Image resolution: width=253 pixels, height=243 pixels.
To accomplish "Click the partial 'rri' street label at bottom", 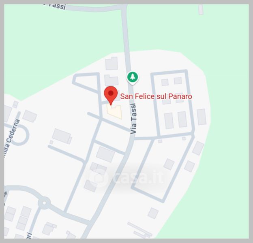I will 29,236.
